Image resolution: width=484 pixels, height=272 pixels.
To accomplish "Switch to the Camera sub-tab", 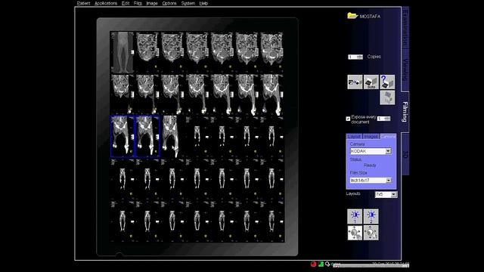I will point(388,136).
